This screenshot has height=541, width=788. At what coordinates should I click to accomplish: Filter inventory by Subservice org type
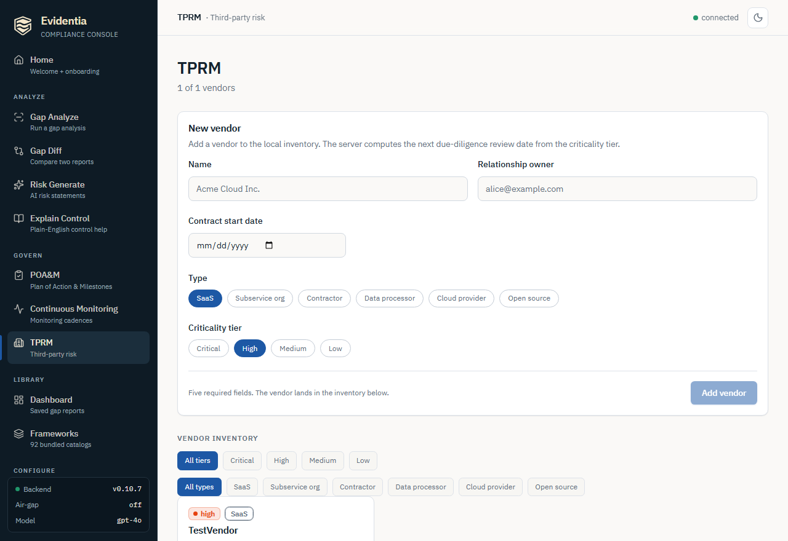[x=295, y=487]
